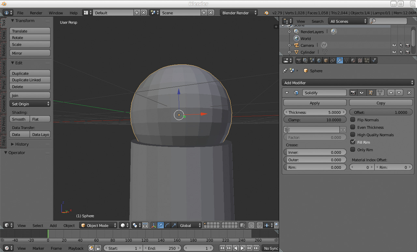Open the Particles properties sparkle icon

pyautogui.click(x=367, y=60)
